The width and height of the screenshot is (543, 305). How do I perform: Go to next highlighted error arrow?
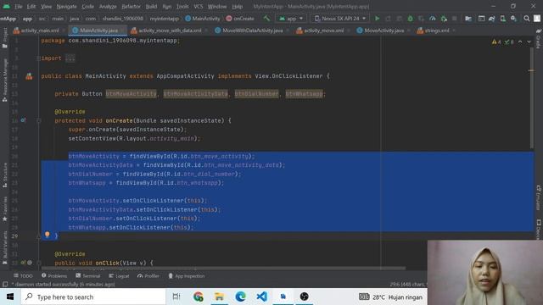point(529,42)
